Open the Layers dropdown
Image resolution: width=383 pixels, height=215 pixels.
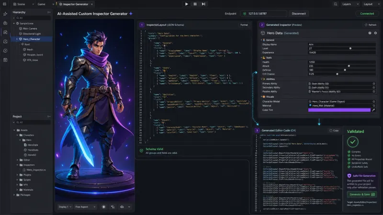[x=350, y=4]
